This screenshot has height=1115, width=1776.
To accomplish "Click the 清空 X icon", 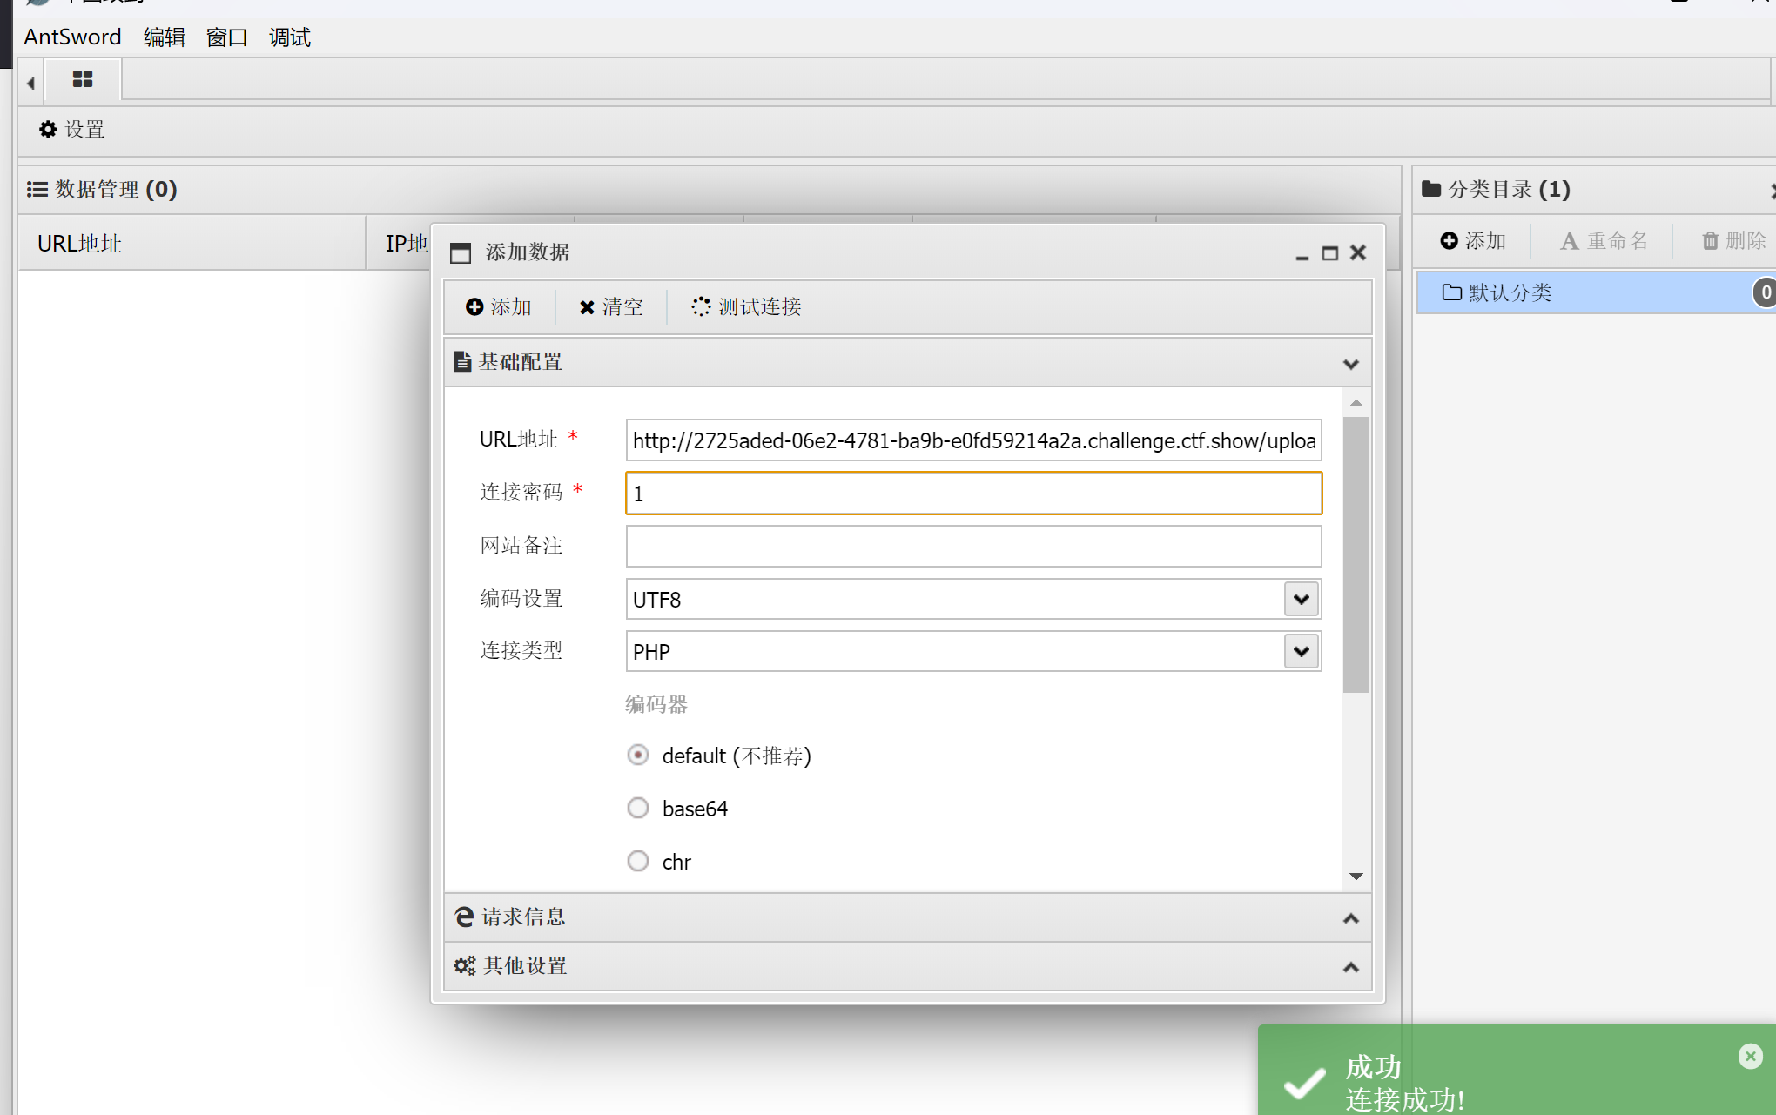I will click(587, 307).
